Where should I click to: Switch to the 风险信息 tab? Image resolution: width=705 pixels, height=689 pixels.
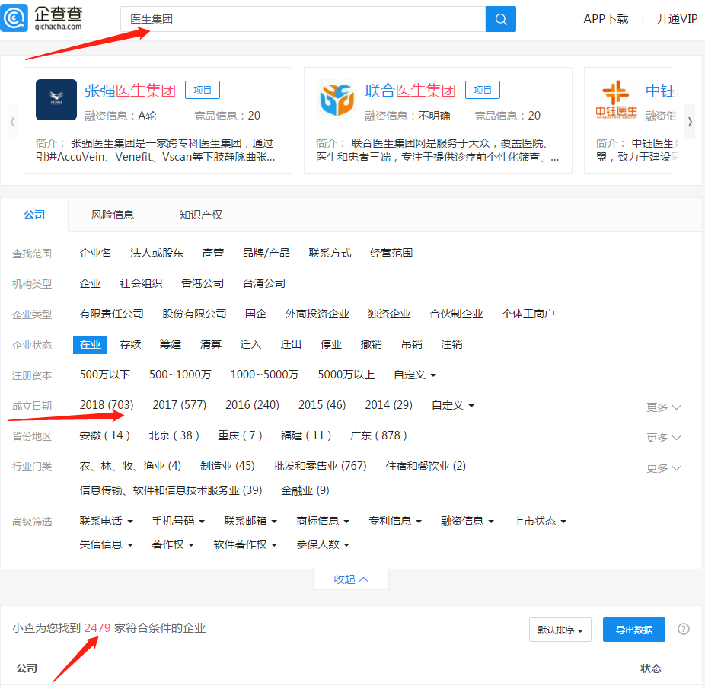(113, 215)
